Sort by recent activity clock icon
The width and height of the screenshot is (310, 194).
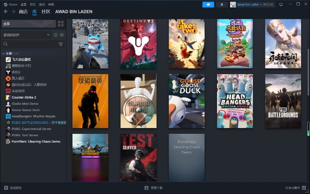55,35
